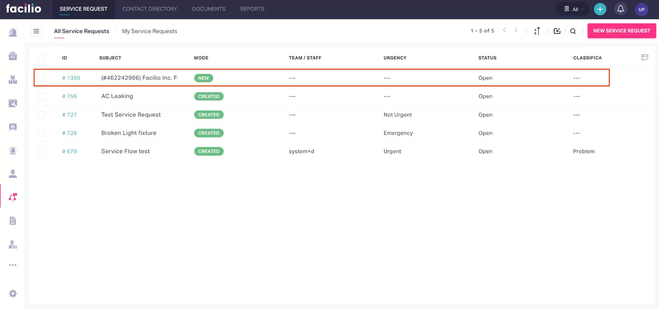Click the NEW mode badge

tap(203, 78)
